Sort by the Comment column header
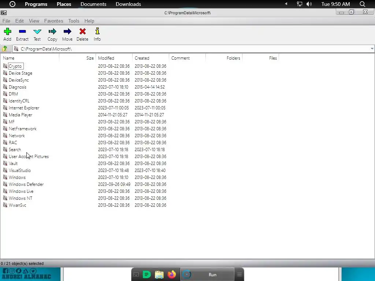This screenshot has height=281, width=375. [187, 58]
